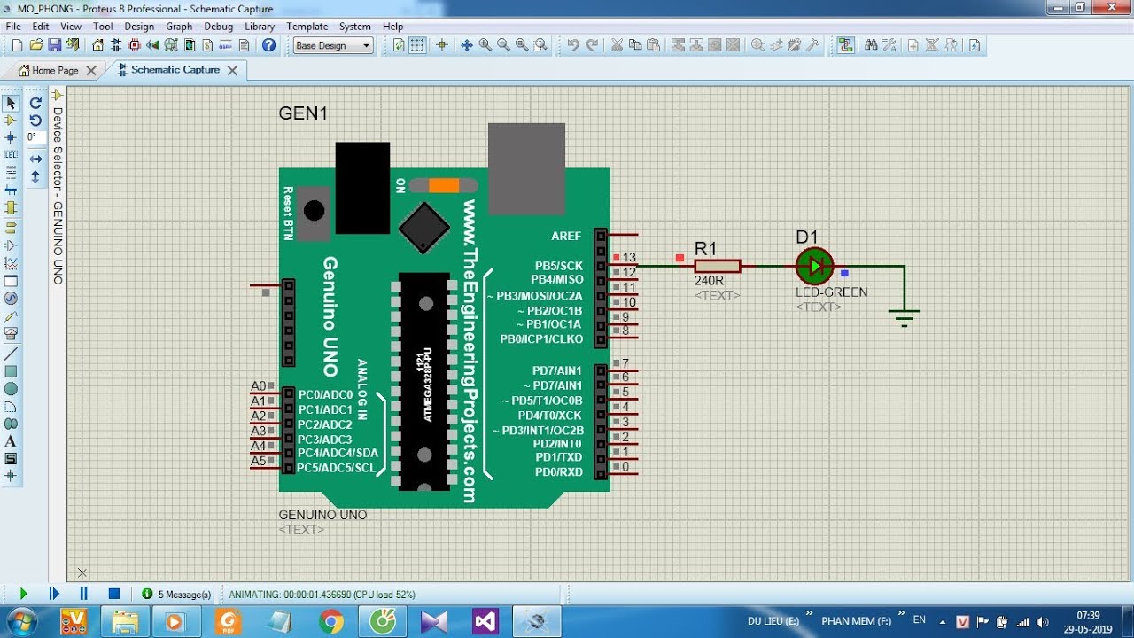The height and width of the screenshot is (638, 1134).
Task: Select the 2D line drawing tool
Action: 11,353
